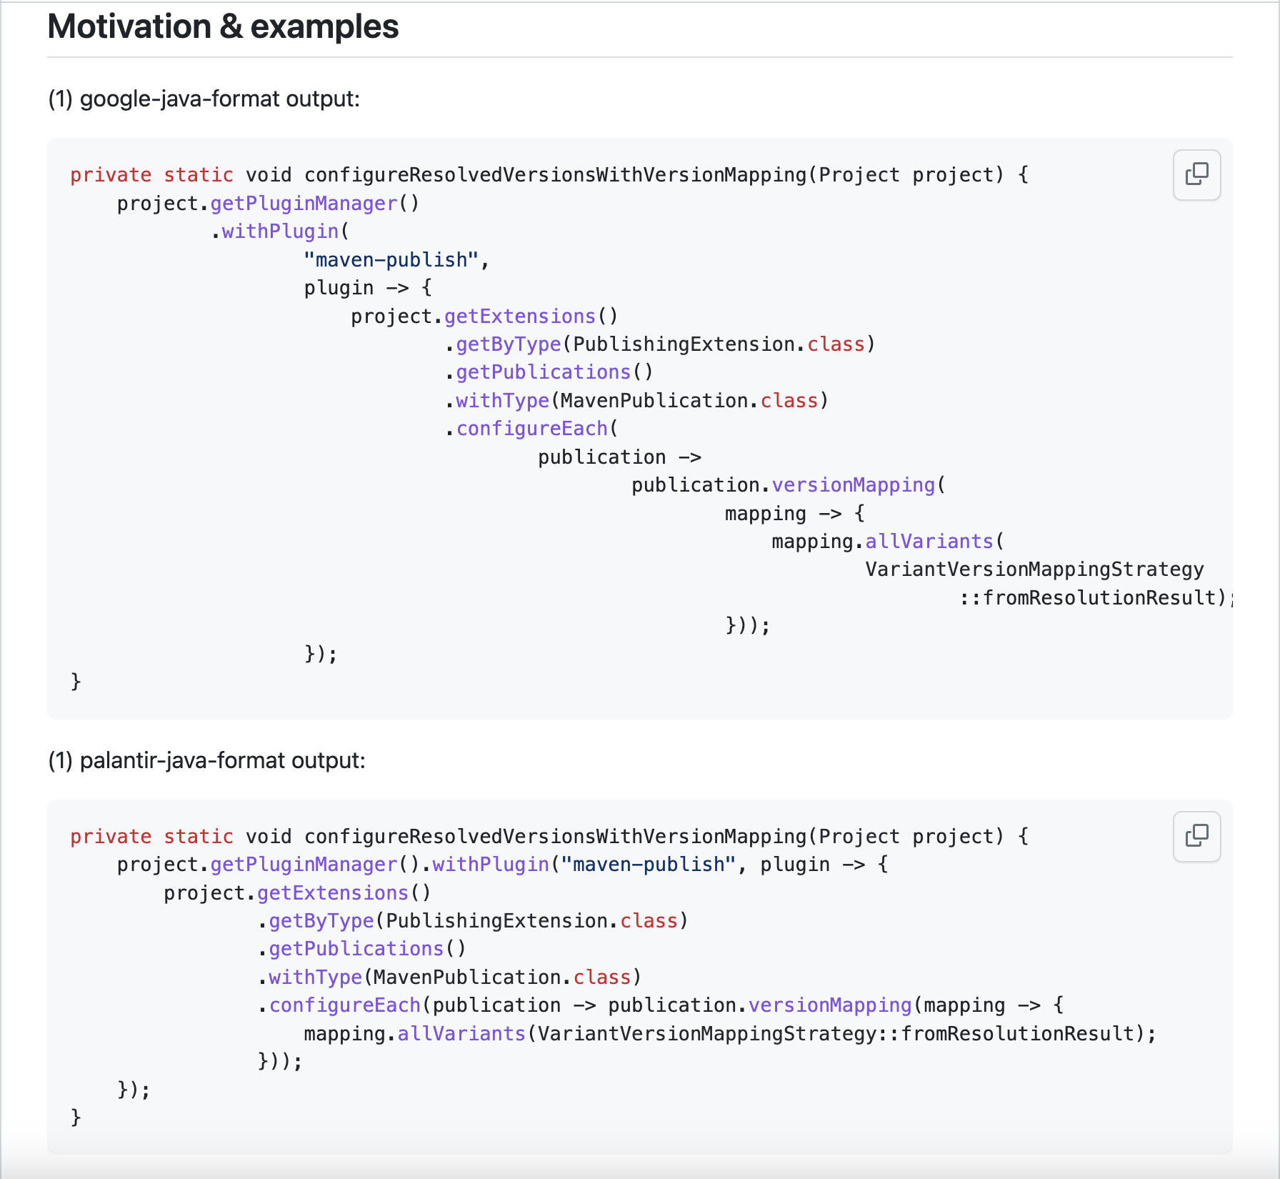
Task: Click the standalone "mapping -> {" line
Action: (x=795, y=514)
